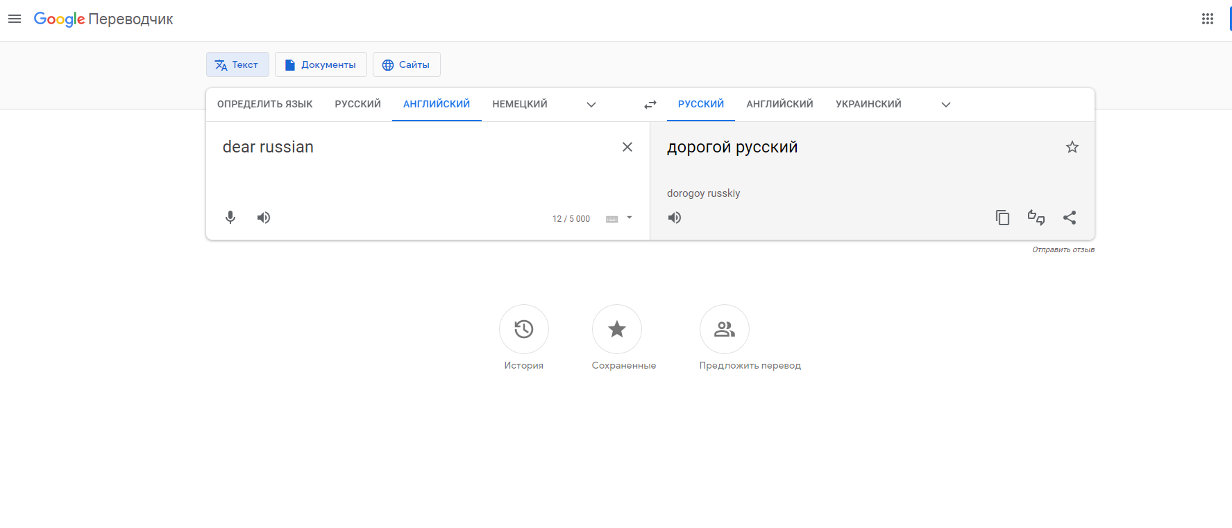The image size is (1232, 528).
Task: Open Предложить перевод contribute button
Action: pos(725,329)
